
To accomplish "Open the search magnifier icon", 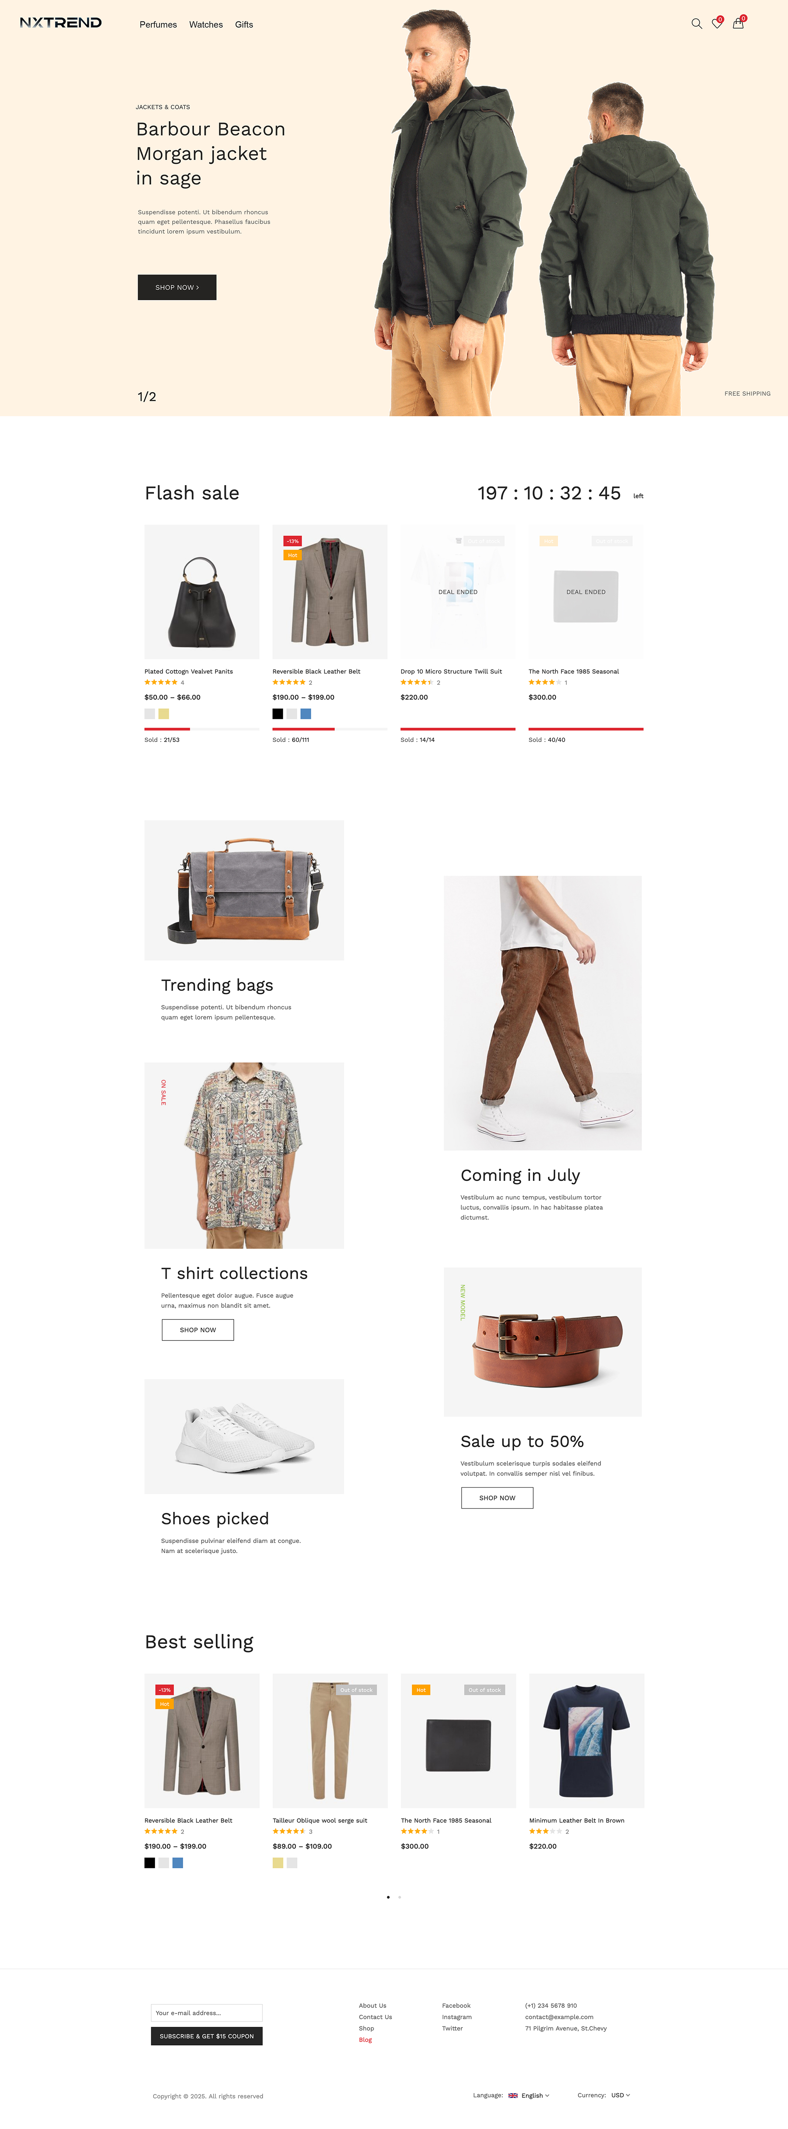I will (696, 24).
